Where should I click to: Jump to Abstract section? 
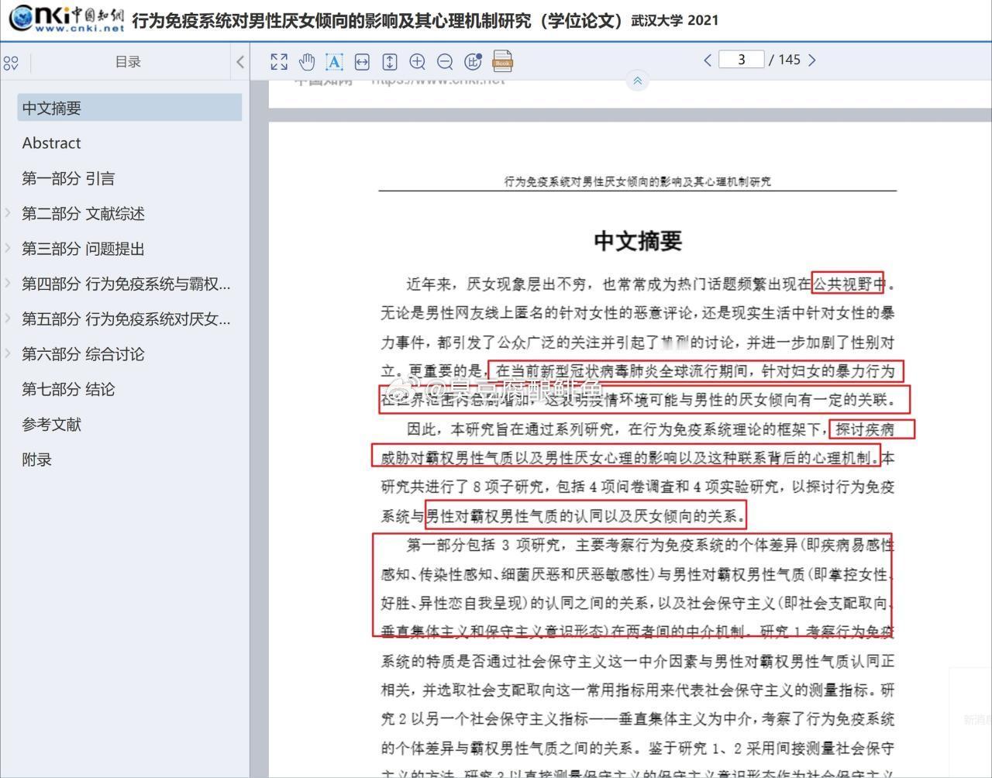[x=51, y=143]
